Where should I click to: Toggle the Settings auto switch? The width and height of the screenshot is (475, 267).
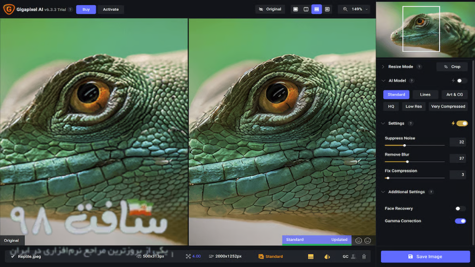click(462, 123)
